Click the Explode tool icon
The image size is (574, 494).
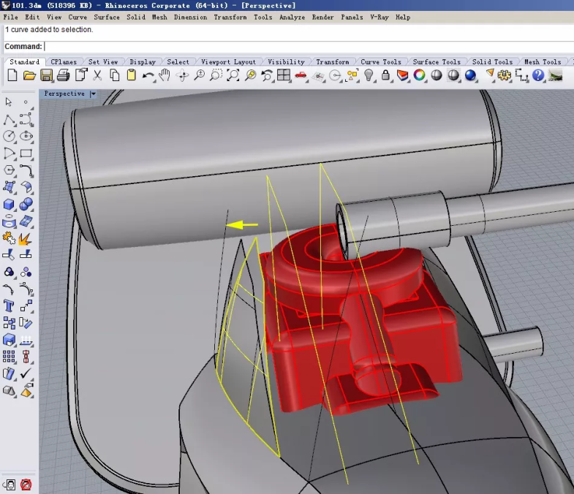pos(26,238)
